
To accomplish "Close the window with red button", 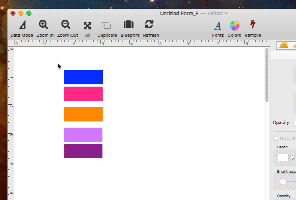I will point(13,13).
